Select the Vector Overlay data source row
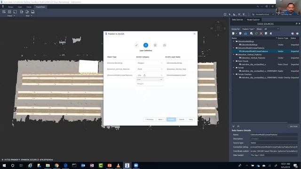Screen dimensions: 301x169 tap(265, 77)
